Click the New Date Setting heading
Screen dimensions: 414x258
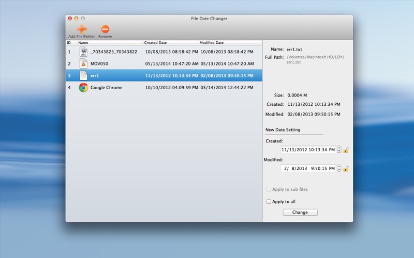[x=283, y=130]
